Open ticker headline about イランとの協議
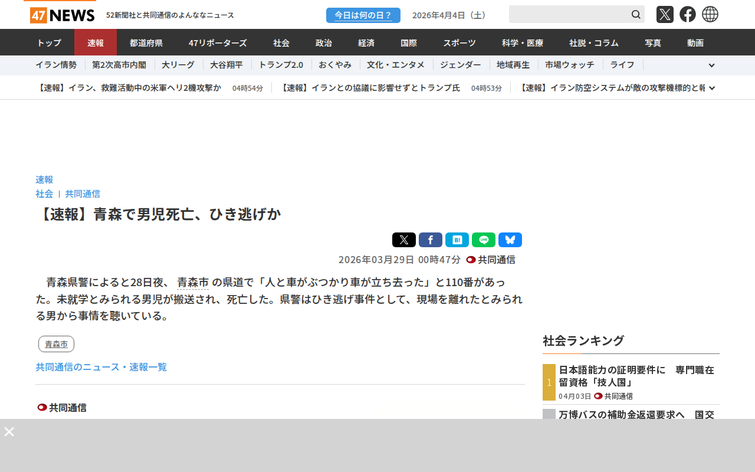This screenshot has width=755, height=472. 369,88
